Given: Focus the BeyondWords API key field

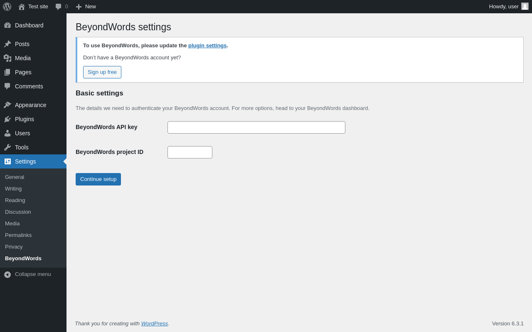Looking at the screenshot, I should click(x=256, y=127).
